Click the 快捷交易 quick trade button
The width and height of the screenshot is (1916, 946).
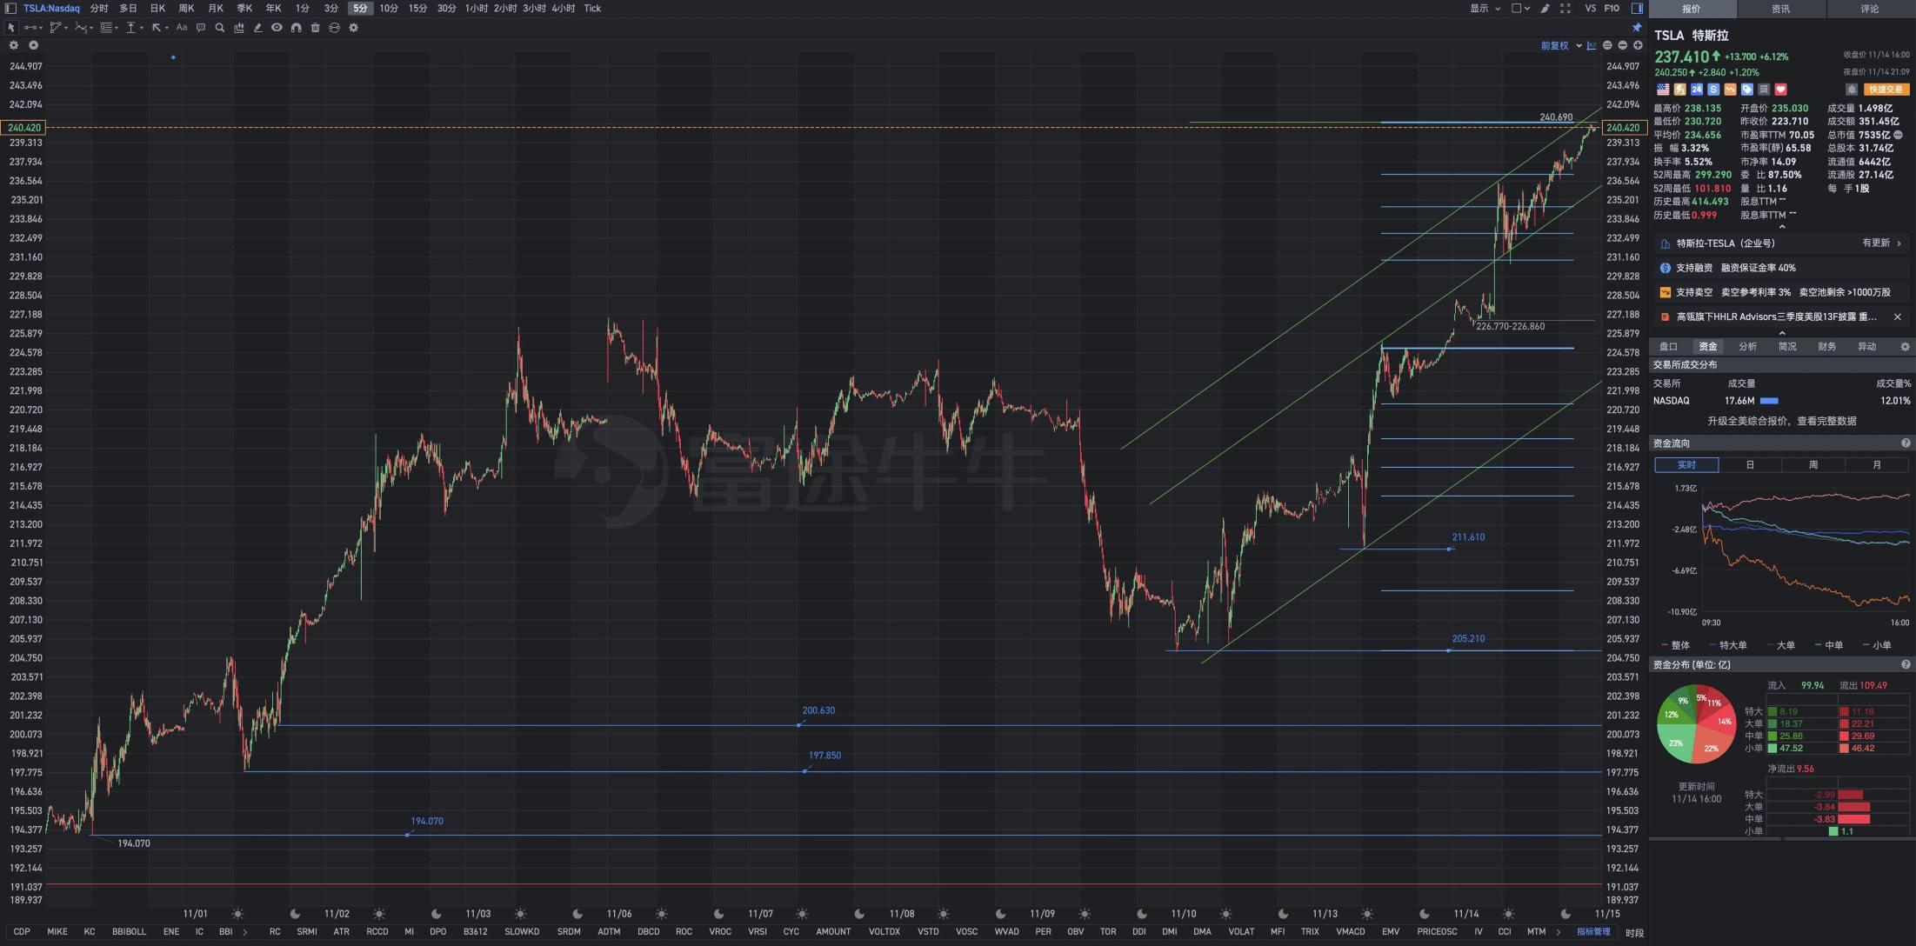pos(1886,90)
